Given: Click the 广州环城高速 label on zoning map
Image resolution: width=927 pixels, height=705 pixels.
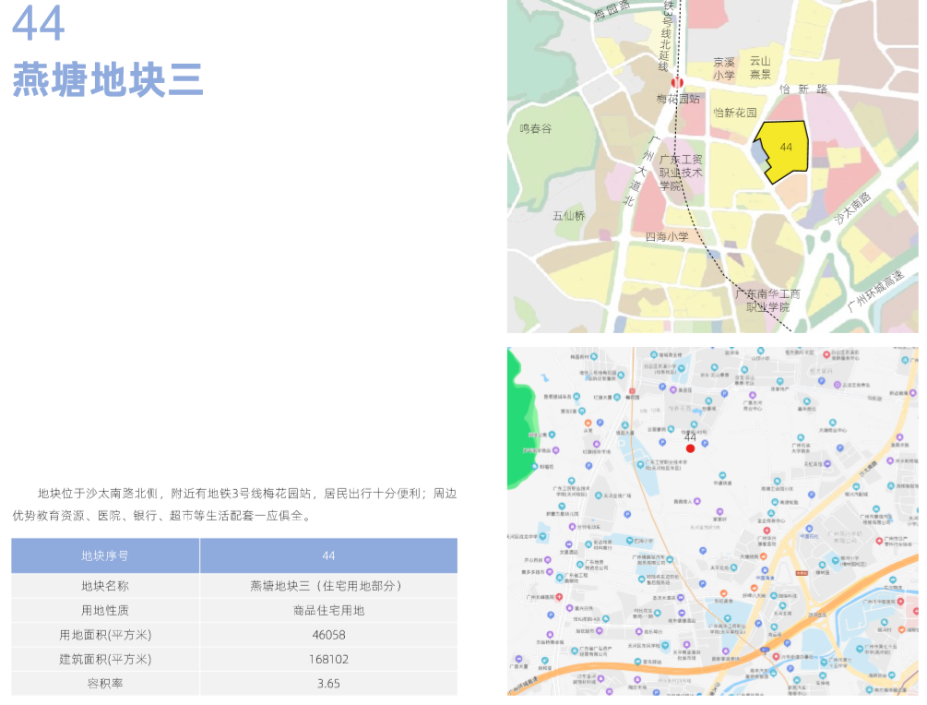Looking at the screenshot, I should click(875, 291).
